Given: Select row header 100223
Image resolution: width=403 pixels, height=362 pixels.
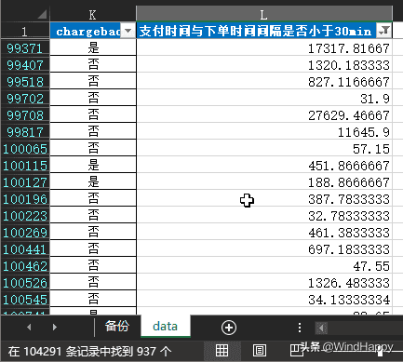Looking at the screenshot, I should (25, 216).
